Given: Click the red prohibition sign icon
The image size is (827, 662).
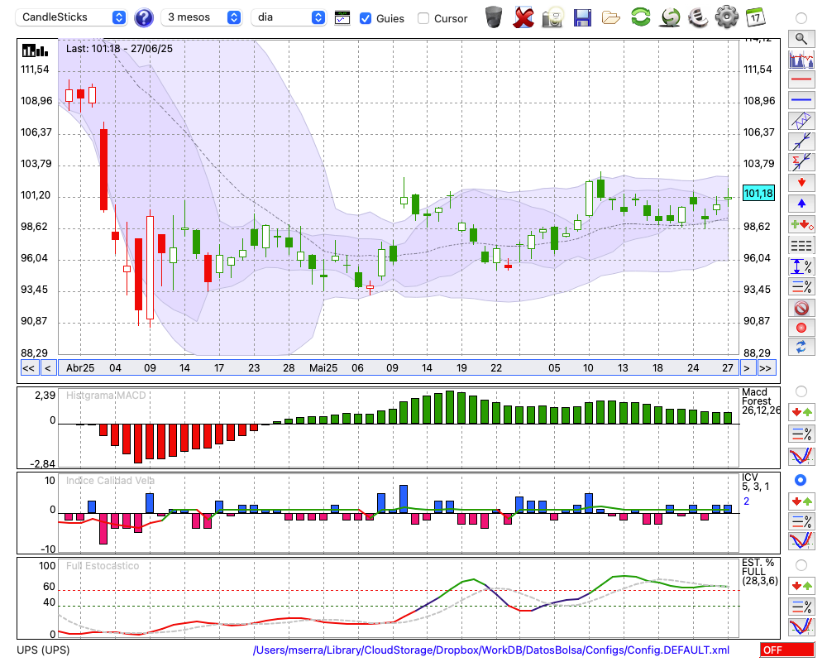Looking at the screenshot, I should tap(801, 307).
